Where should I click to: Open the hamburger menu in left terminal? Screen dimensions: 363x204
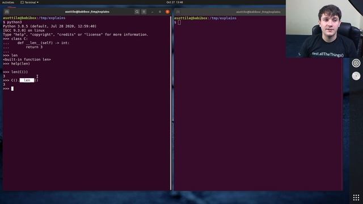pyautogui.click(x=143, y=11)
